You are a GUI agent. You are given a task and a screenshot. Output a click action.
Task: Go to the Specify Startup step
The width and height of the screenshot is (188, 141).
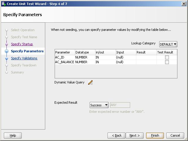(22, 44)
